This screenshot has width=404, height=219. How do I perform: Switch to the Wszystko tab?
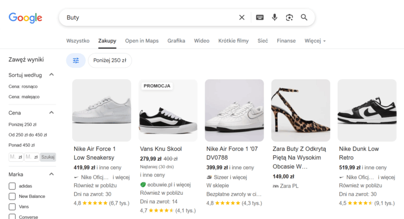(x=78, y=41)
